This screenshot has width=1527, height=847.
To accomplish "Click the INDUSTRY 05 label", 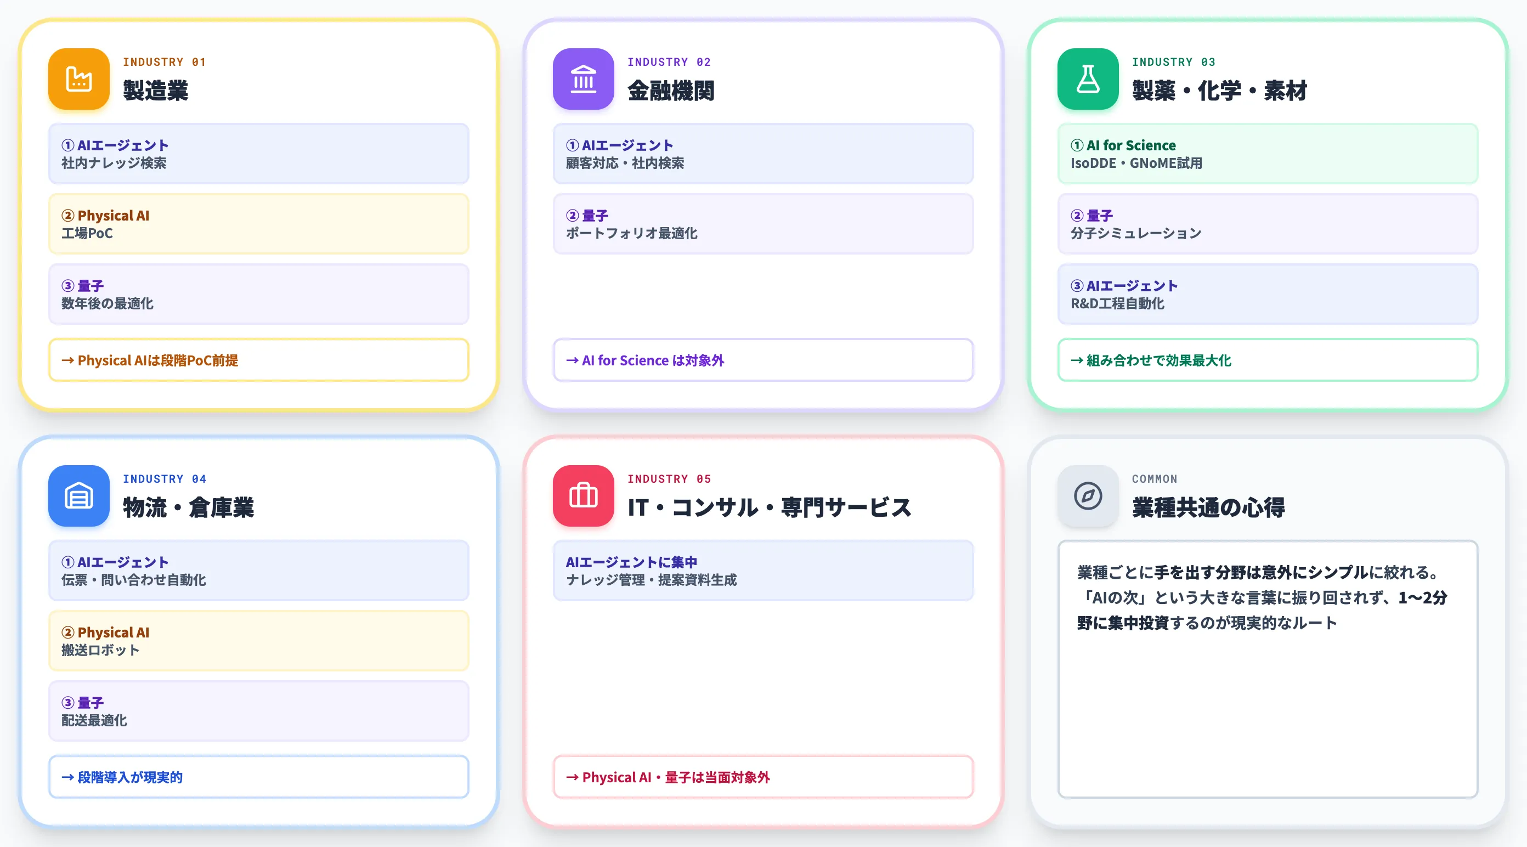I will point(669,479).
